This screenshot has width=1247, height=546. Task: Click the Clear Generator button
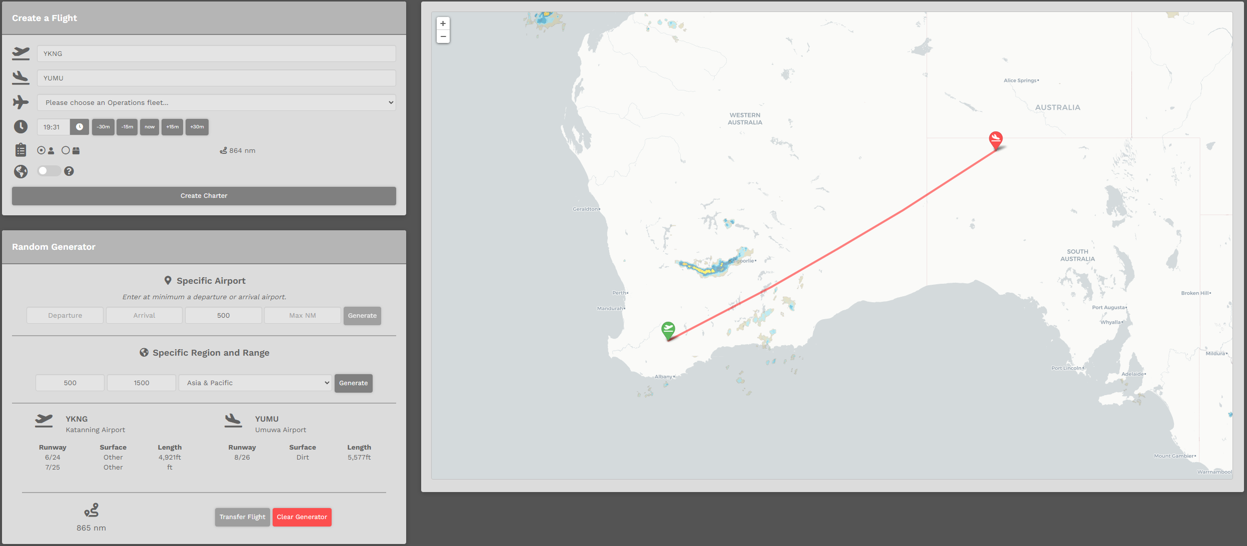point(302,517)
